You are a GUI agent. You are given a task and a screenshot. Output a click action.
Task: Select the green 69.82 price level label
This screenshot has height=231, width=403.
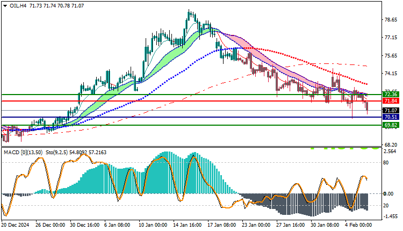tap(391, 125)
